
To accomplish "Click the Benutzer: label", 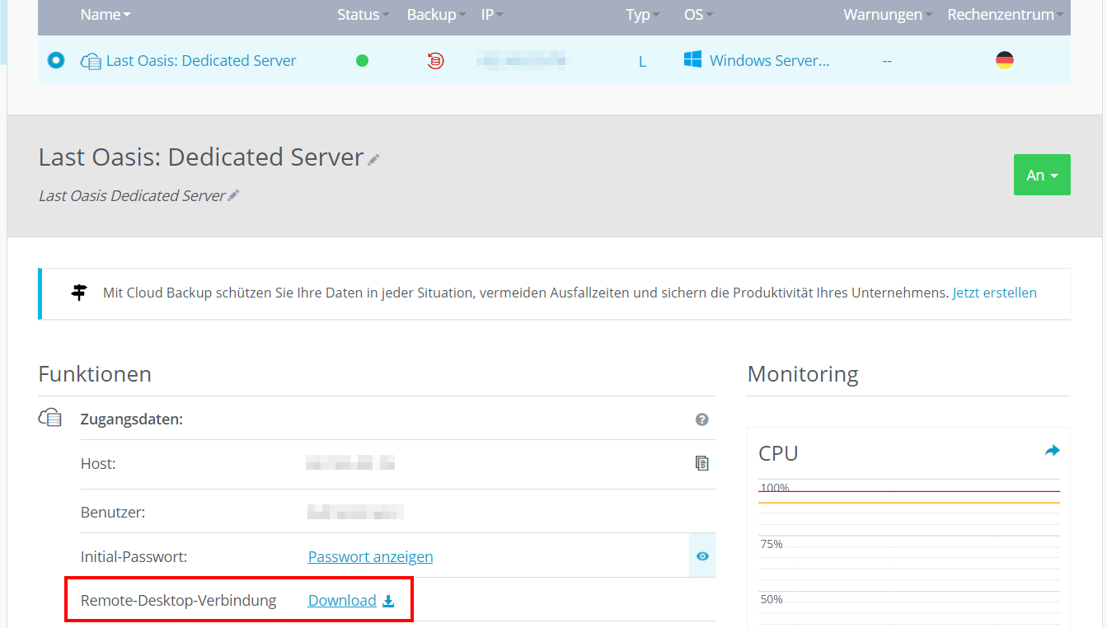I will [113, 513].
